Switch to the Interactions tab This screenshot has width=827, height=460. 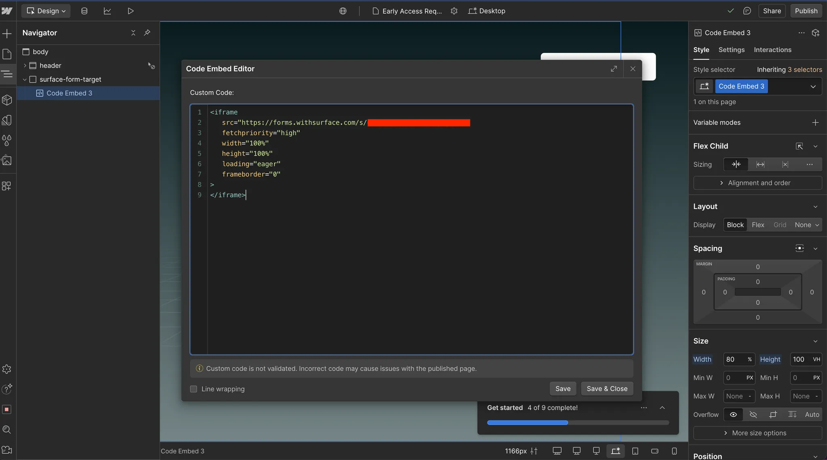pyautogui.click(x=772, y=50)
